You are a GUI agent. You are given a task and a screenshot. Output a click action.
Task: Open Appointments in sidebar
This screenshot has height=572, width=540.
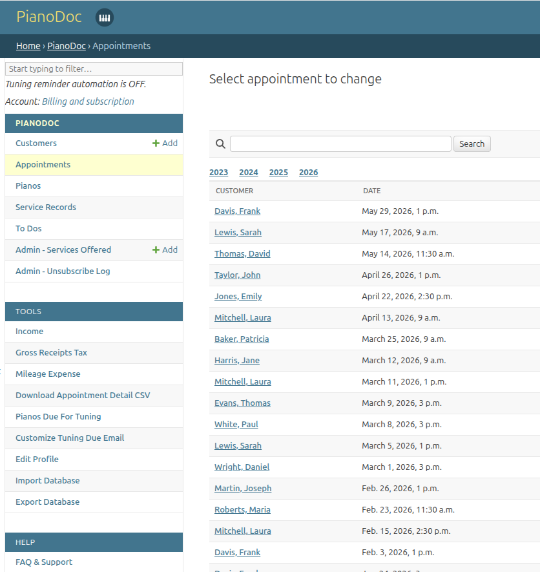coord(43,165)
